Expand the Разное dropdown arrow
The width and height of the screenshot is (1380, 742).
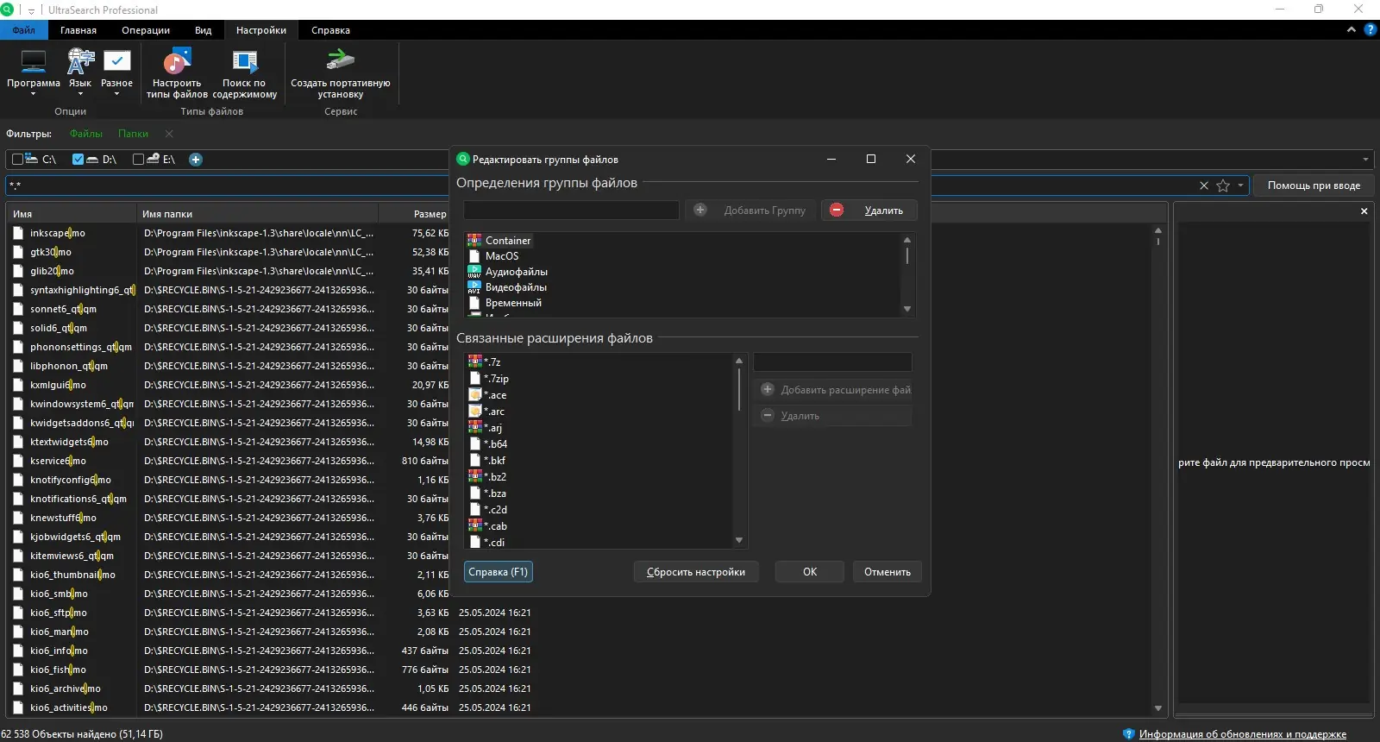pyautogui.click(x=116, y=94)
